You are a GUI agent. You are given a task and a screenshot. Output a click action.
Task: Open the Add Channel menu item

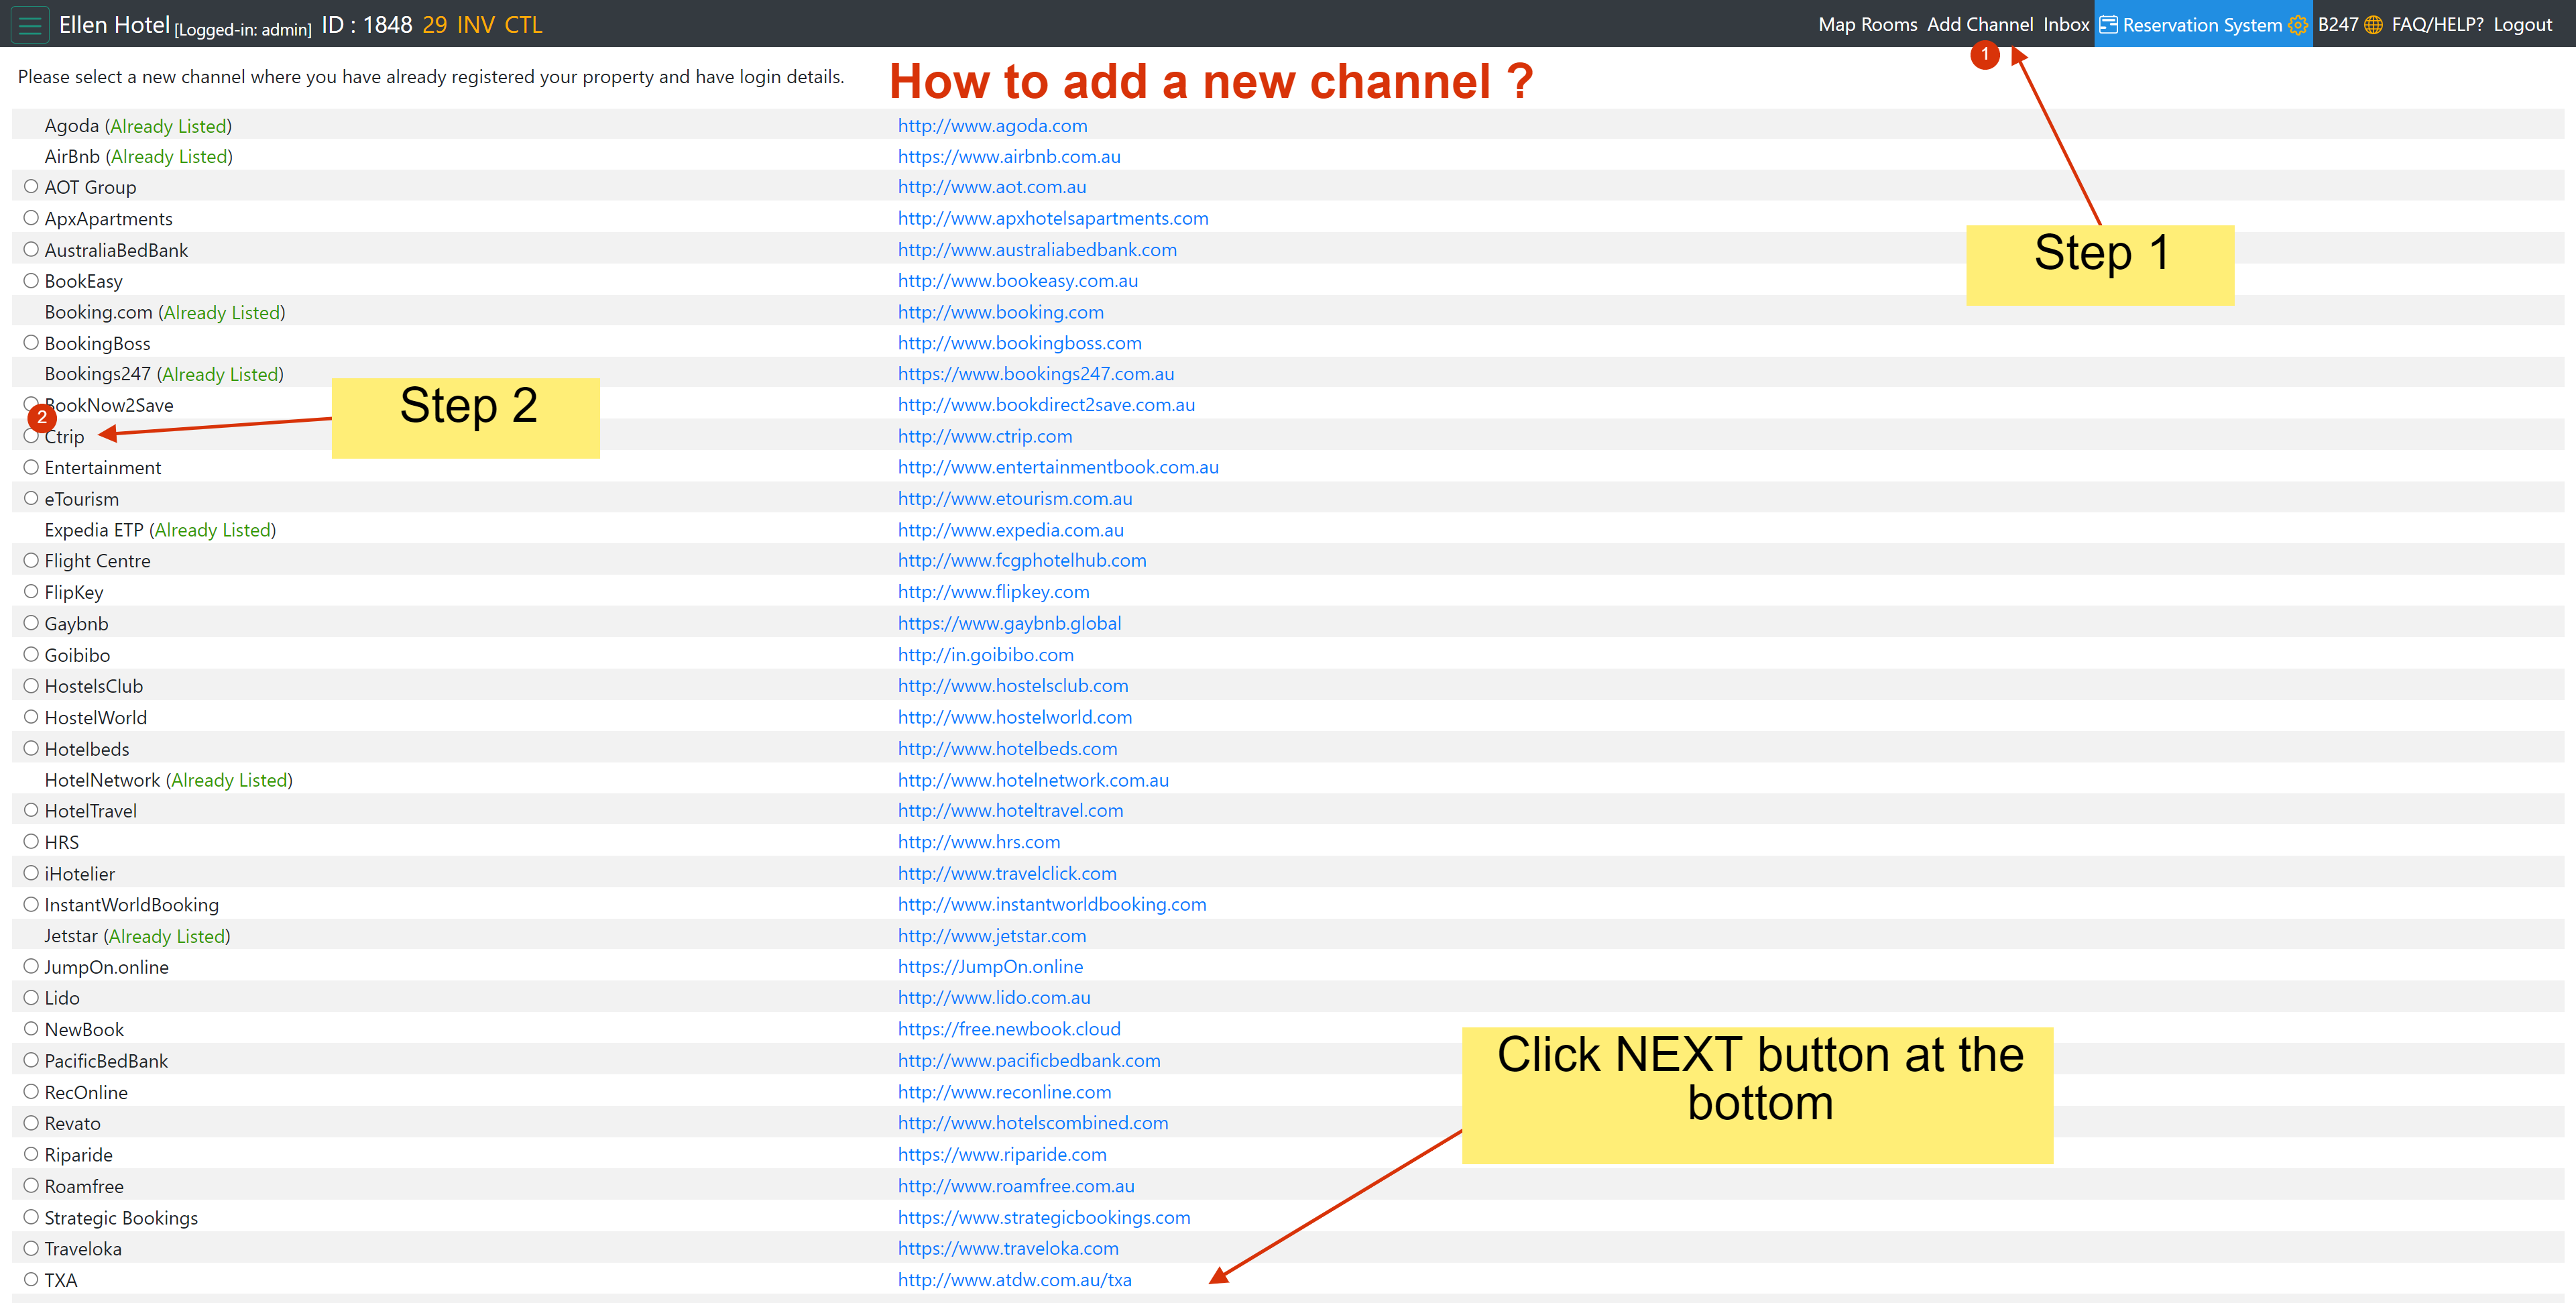pyautogui.click(x=1979, y=25)
